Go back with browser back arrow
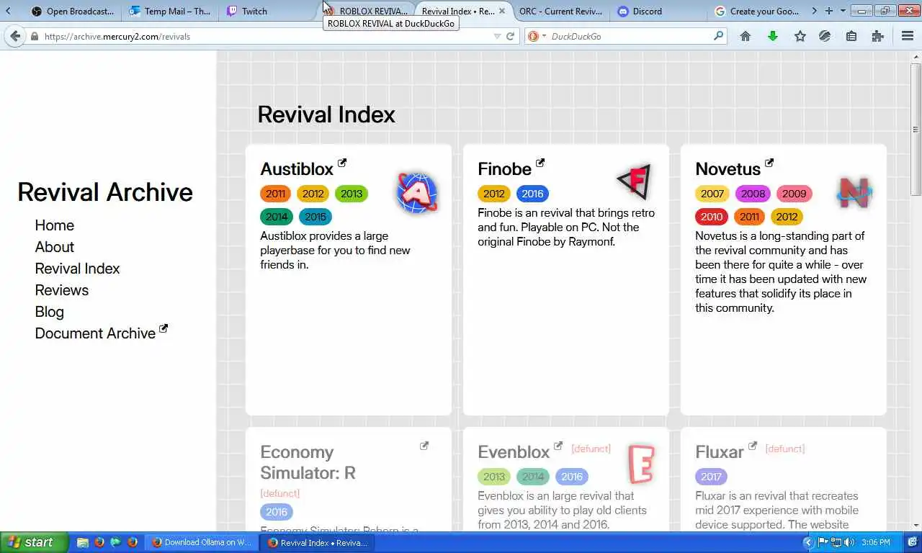 coord(15,36)
